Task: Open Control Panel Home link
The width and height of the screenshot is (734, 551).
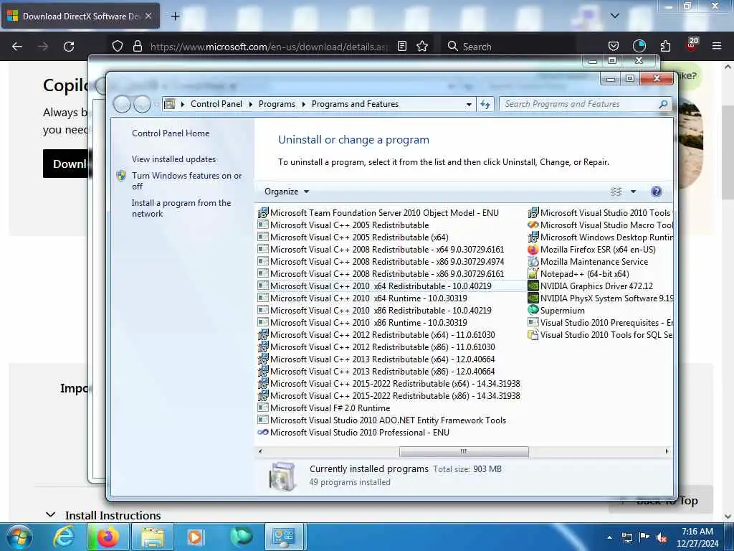Action: tap(171, 133)
